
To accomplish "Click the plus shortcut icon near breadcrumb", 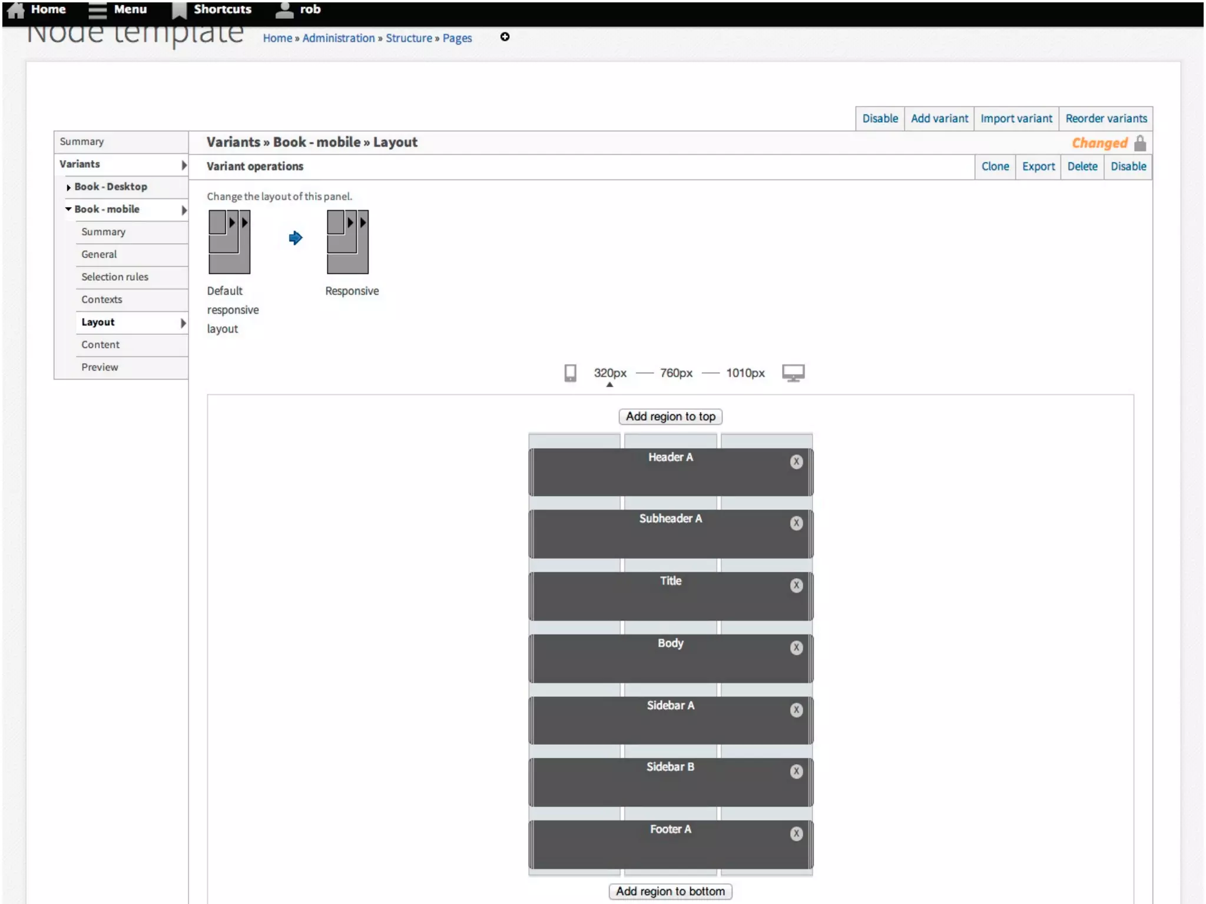I will pyautogui.click(x=505, y=37).
